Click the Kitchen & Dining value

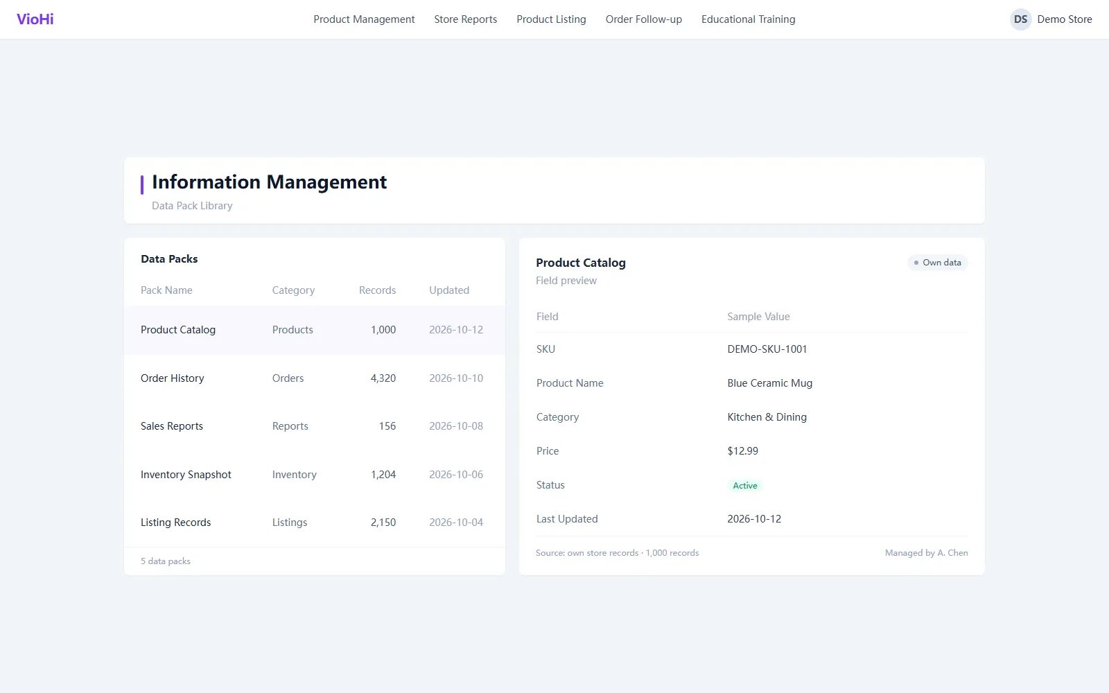tap(767, 417)
